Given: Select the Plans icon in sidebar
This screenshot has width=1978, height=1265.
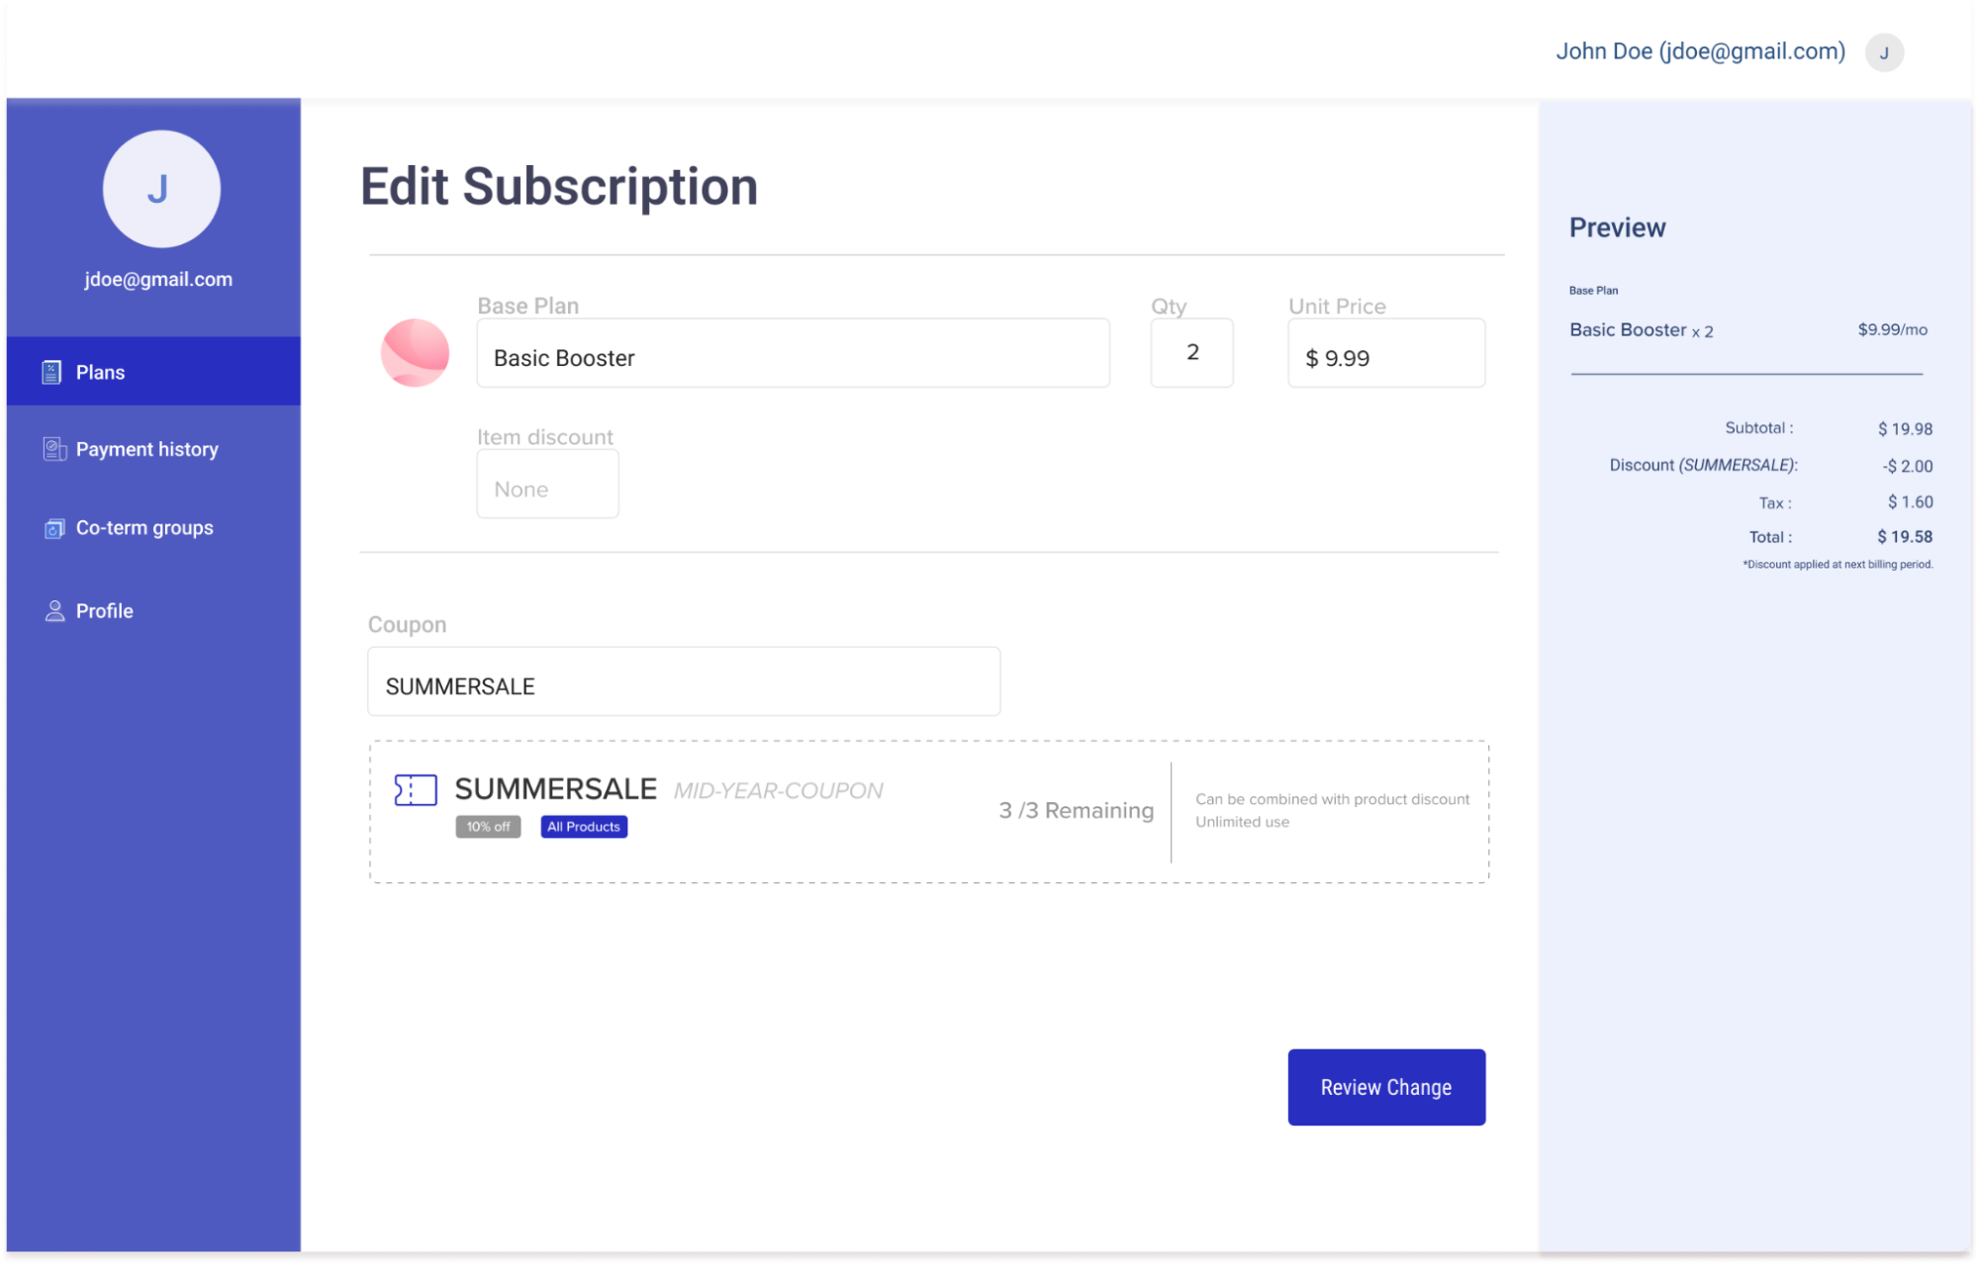Looking at the screenshot, I should (52, 371).
